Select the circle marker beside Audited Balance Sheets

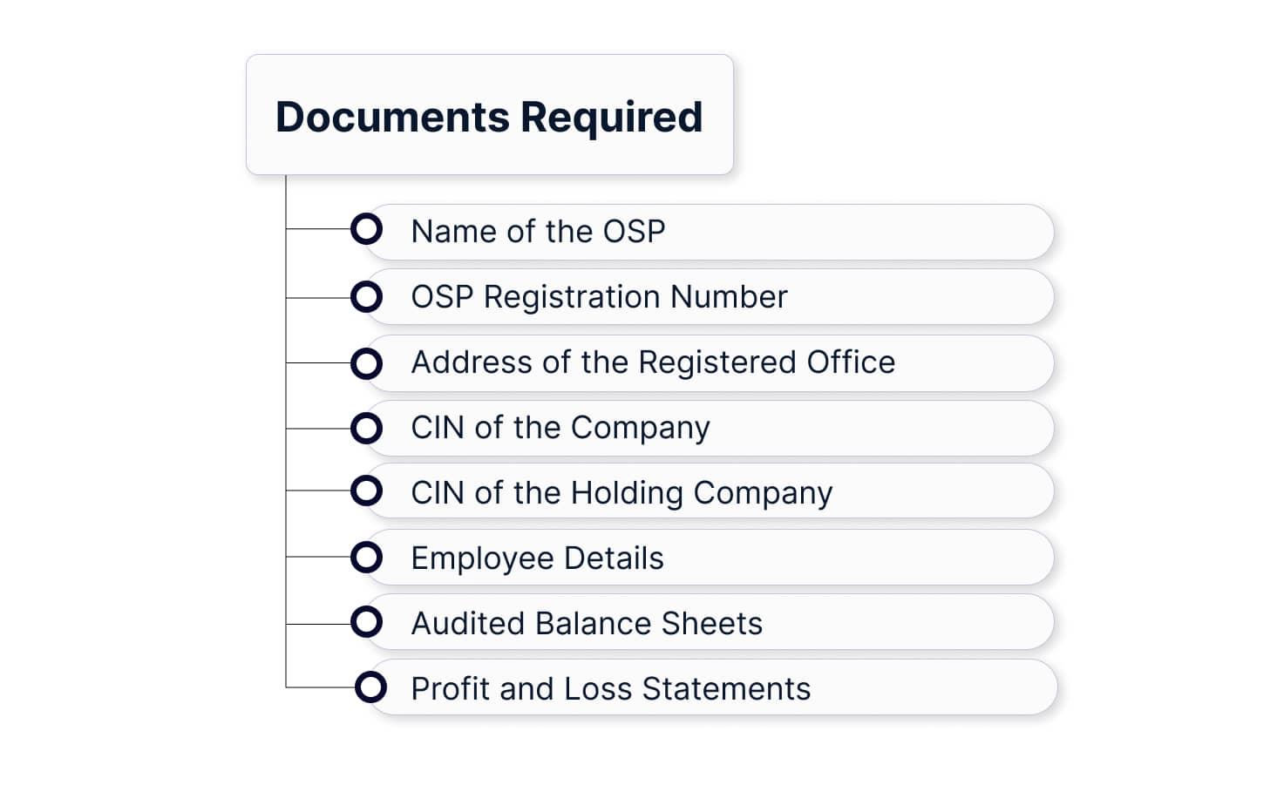pos(366,622)
